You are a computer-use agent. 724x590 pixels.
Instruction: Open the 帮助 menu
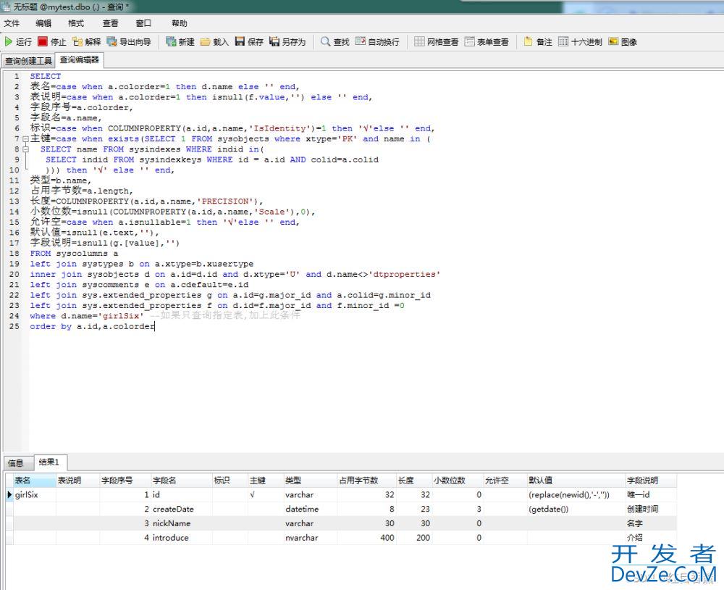click(179, 23)
